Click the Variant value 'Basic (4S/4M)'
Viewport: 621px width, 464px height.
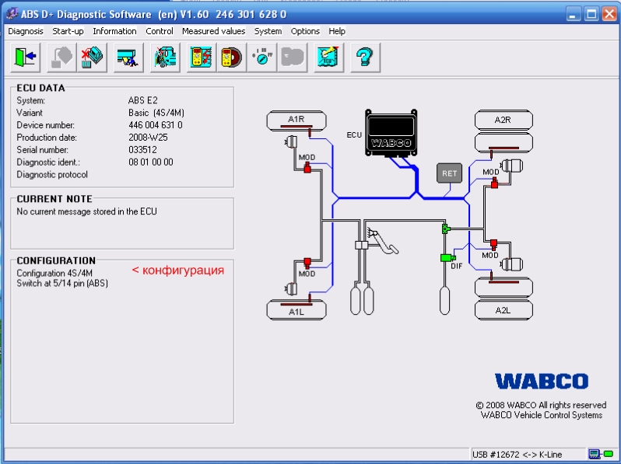pos(156,113)
